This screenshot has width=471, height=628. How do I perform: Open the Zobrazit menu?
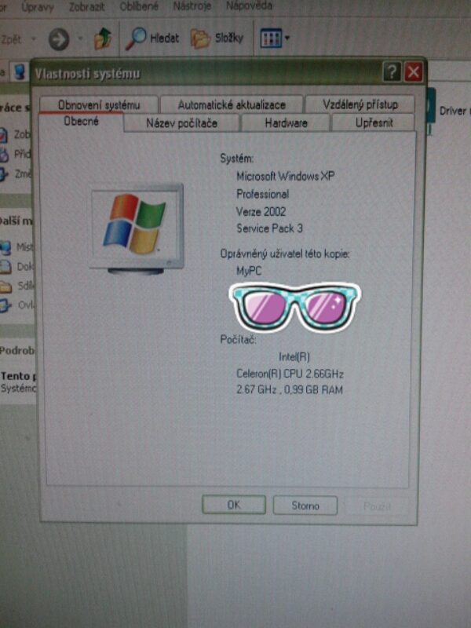click(x=86, y=7)
